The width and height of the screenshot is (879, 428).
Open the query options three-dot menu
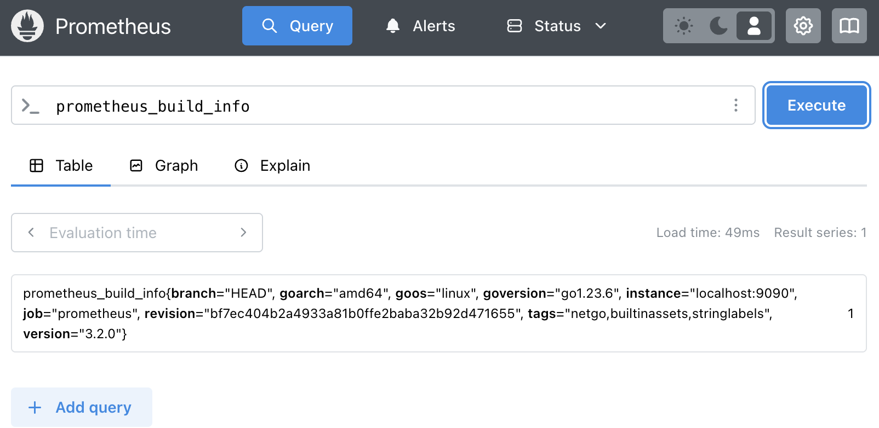[736, 105]
